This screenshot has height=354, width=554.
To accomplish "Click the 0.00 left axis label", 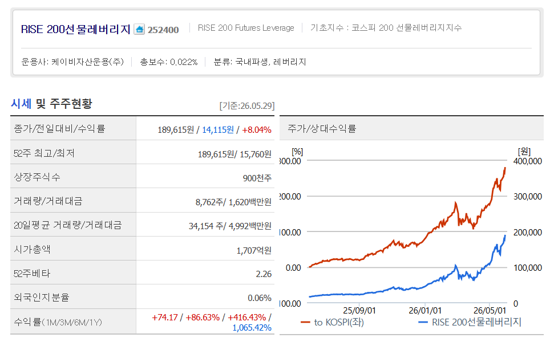I will tap(293, 267).
